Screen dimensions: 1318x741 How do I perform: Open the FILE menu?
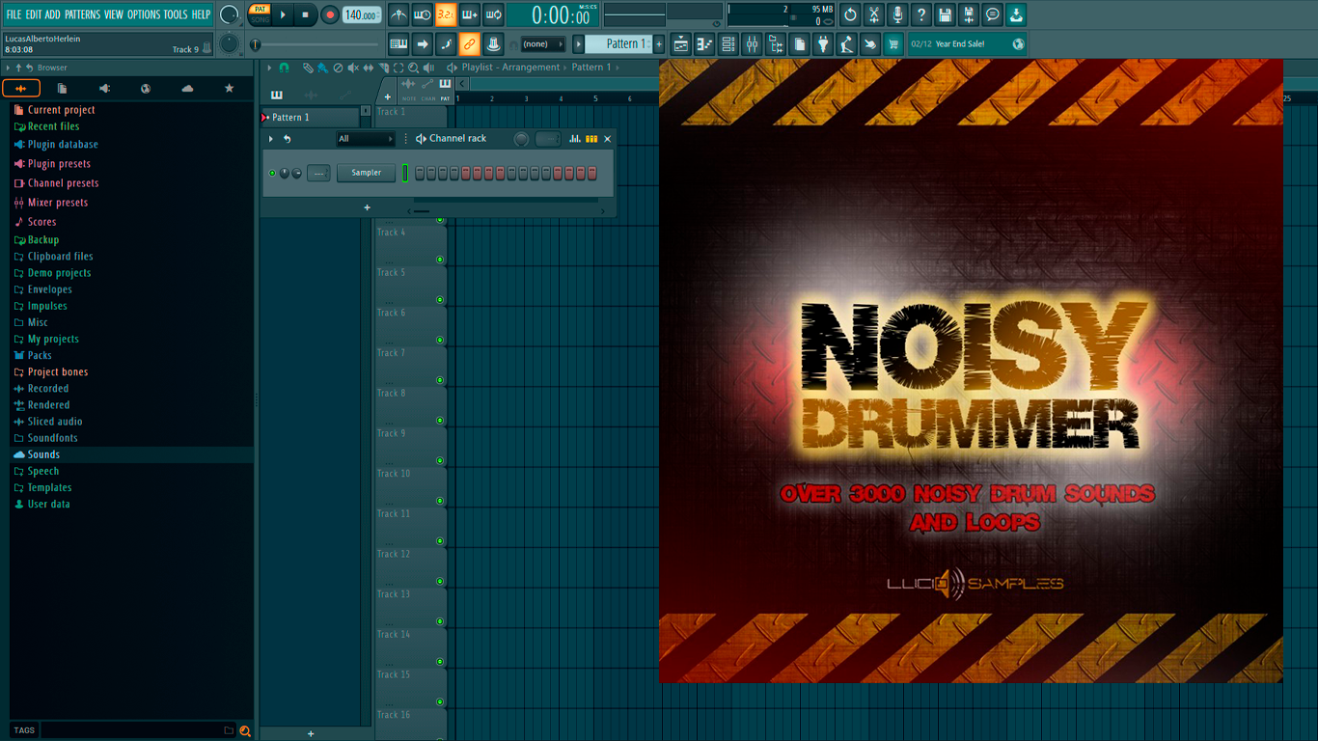14,14
